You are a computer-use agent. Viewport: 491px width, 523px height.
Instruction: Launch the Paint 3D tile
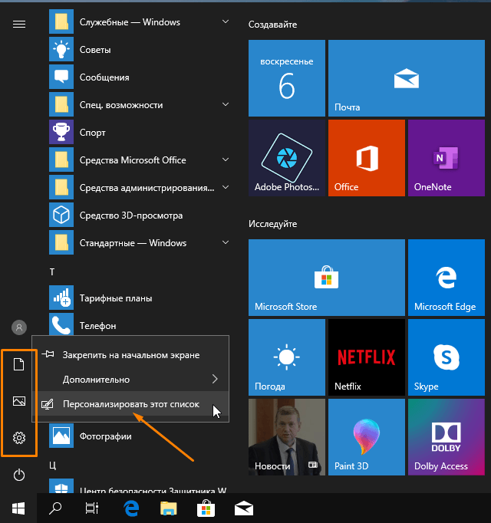367,437
